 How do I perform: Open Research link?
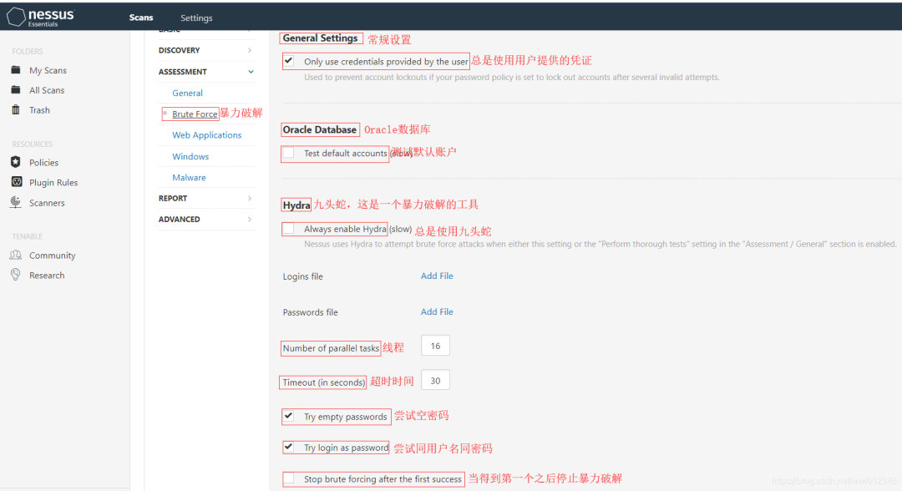point(47,276)
